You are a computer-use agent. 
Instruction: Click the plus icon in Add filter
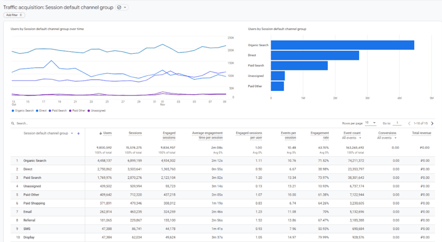[21, 15]
